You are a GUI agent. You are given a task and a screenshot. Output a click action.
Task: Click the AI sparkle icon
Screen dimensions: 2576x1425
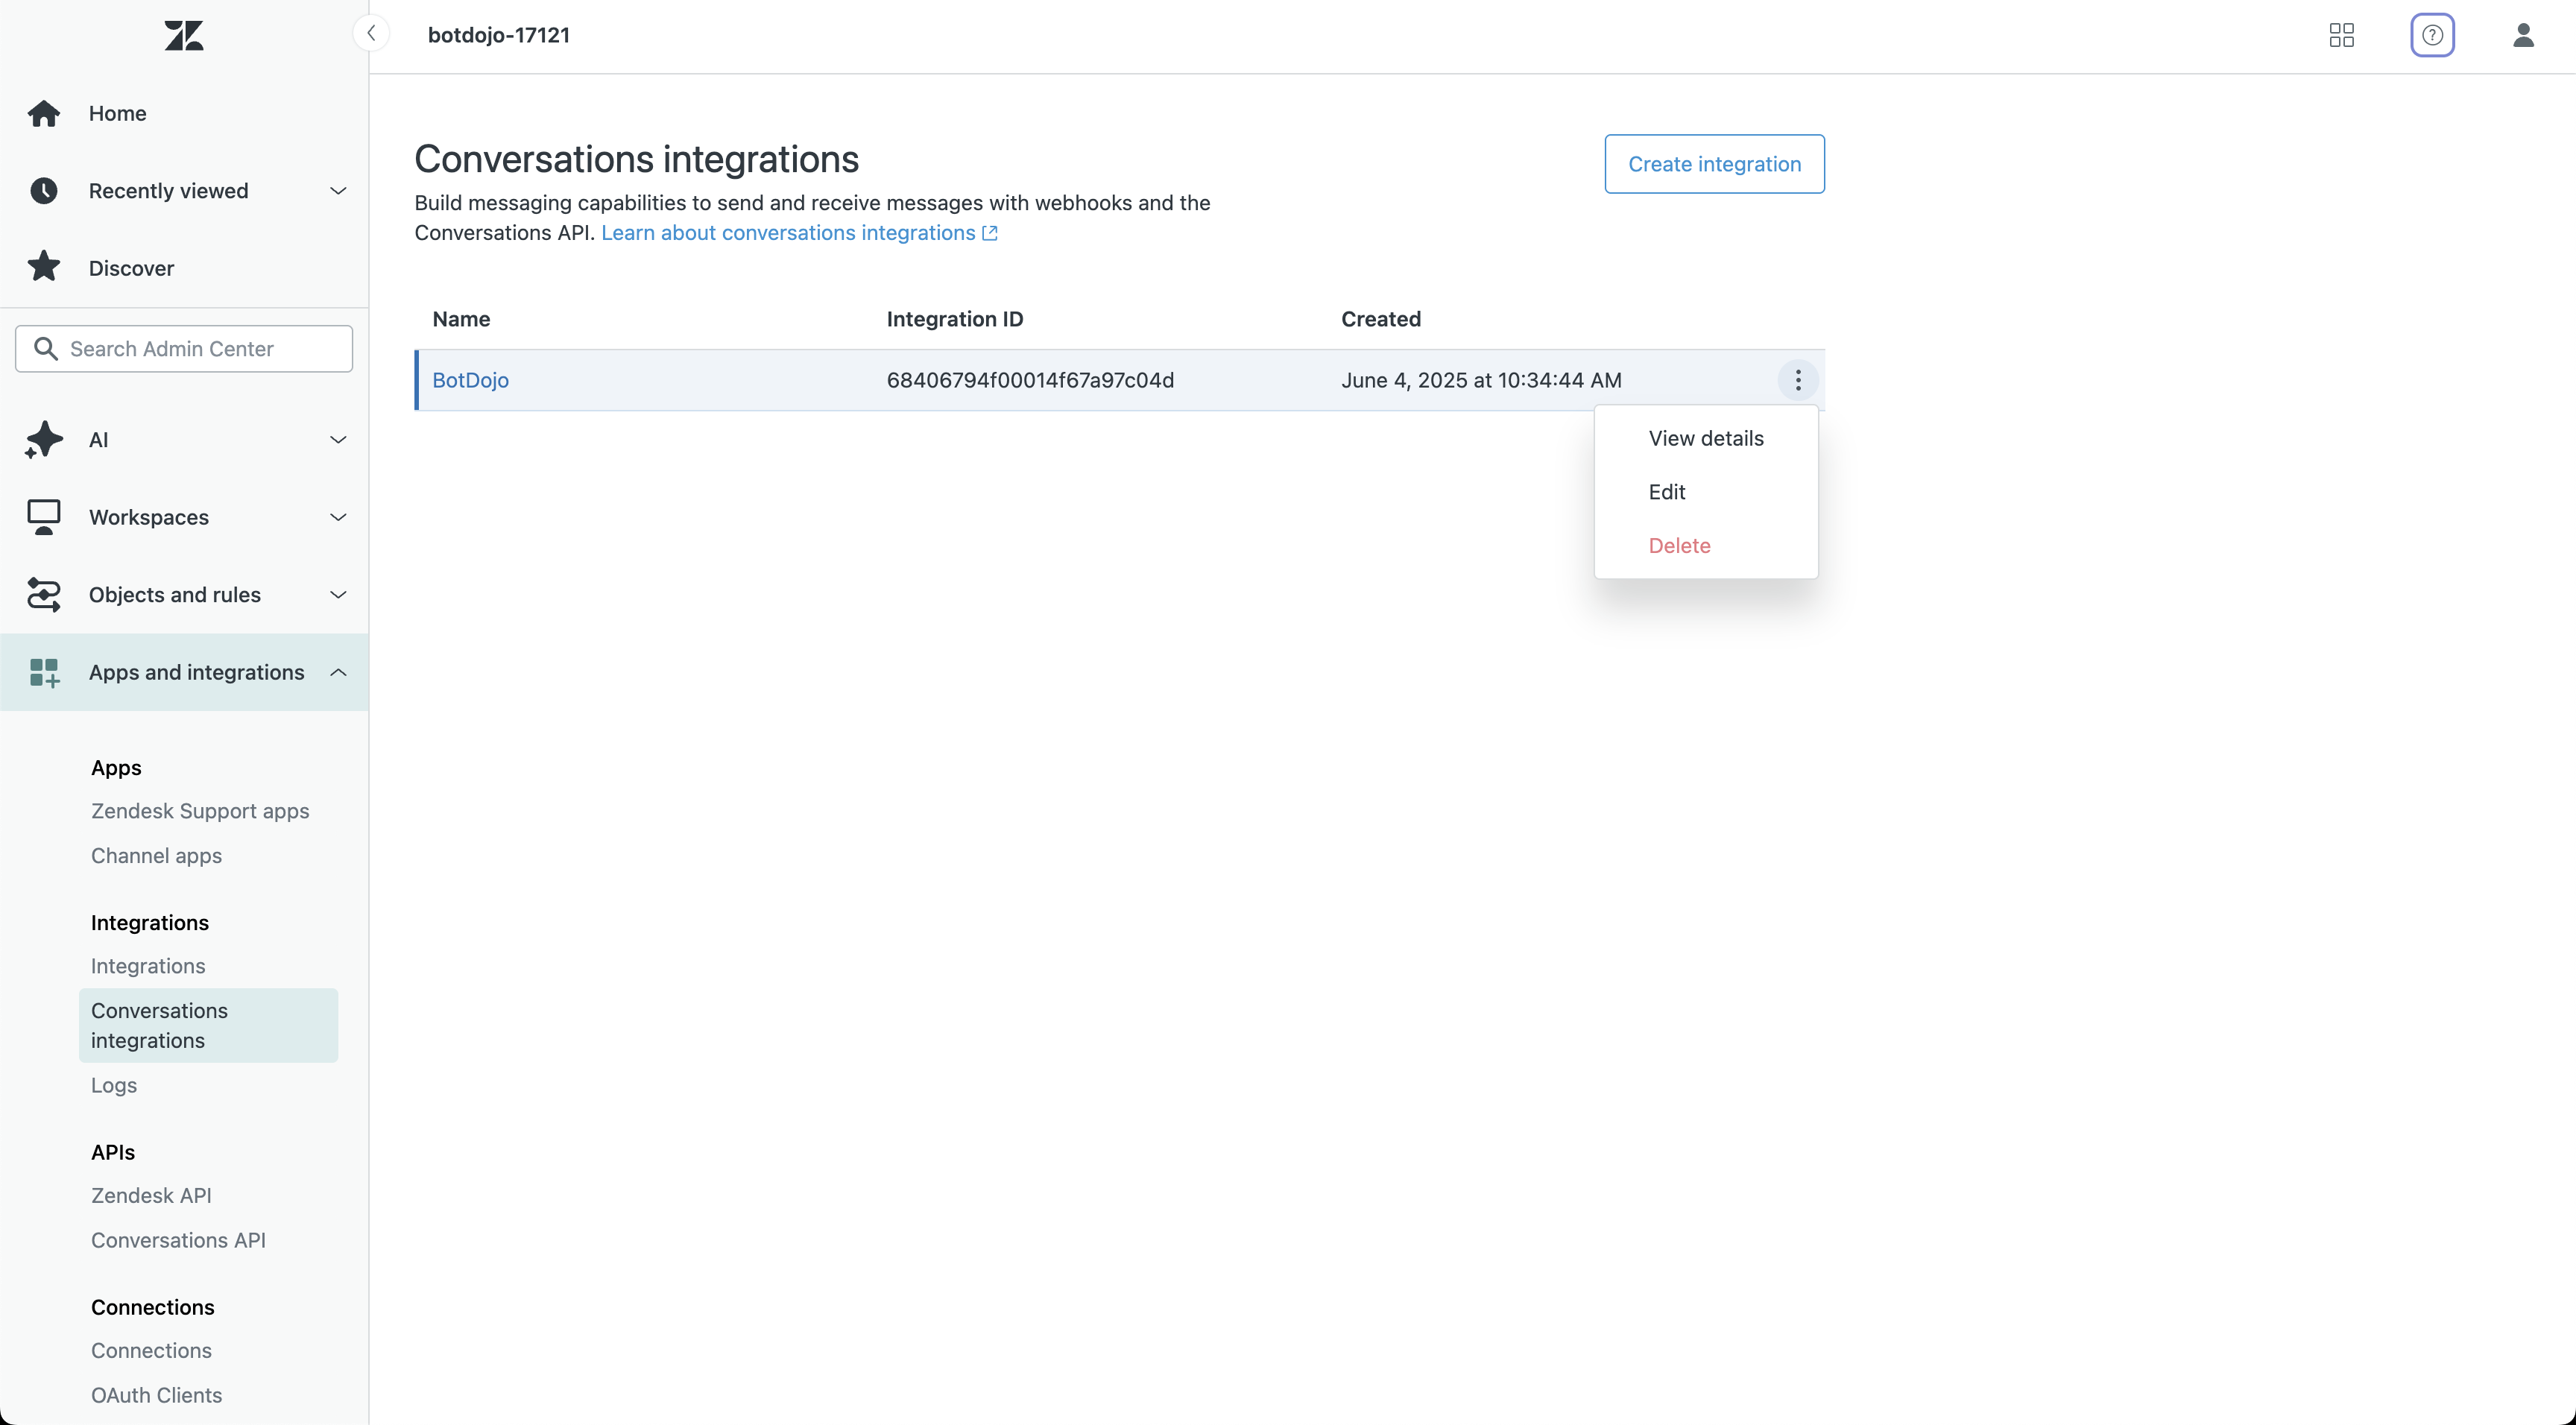(43, 440)
